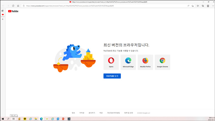Open the 문의하기 footer link
Image resolution: width=215 pixels, height=121 pixels.
[92, 113]
